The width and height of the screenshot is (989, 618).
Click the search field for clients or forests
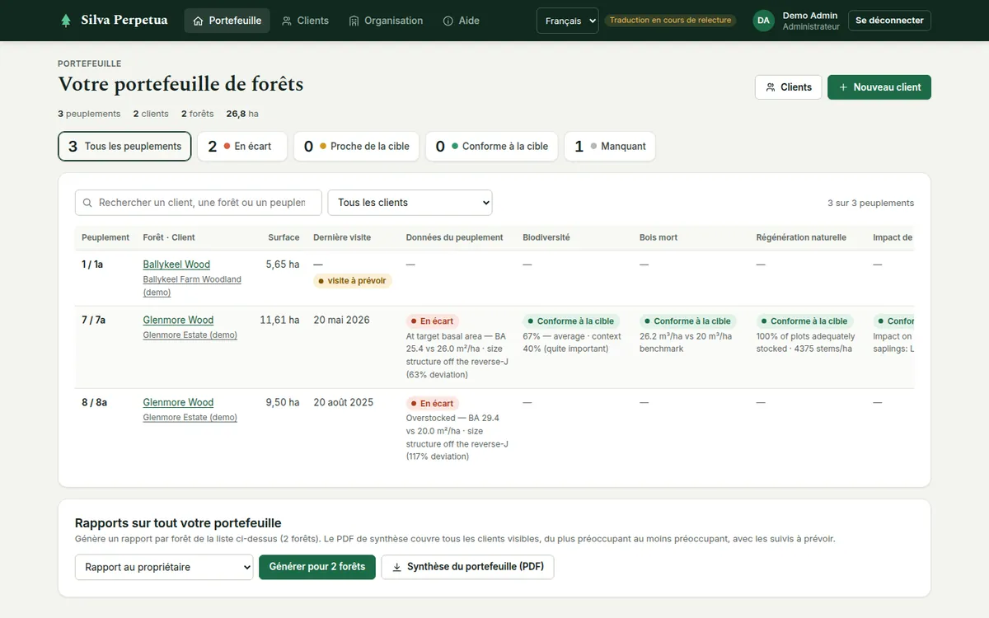click(198, 203)
